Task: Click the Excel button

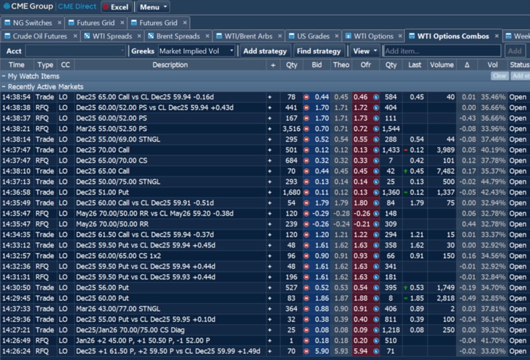Action: point(116,7)
